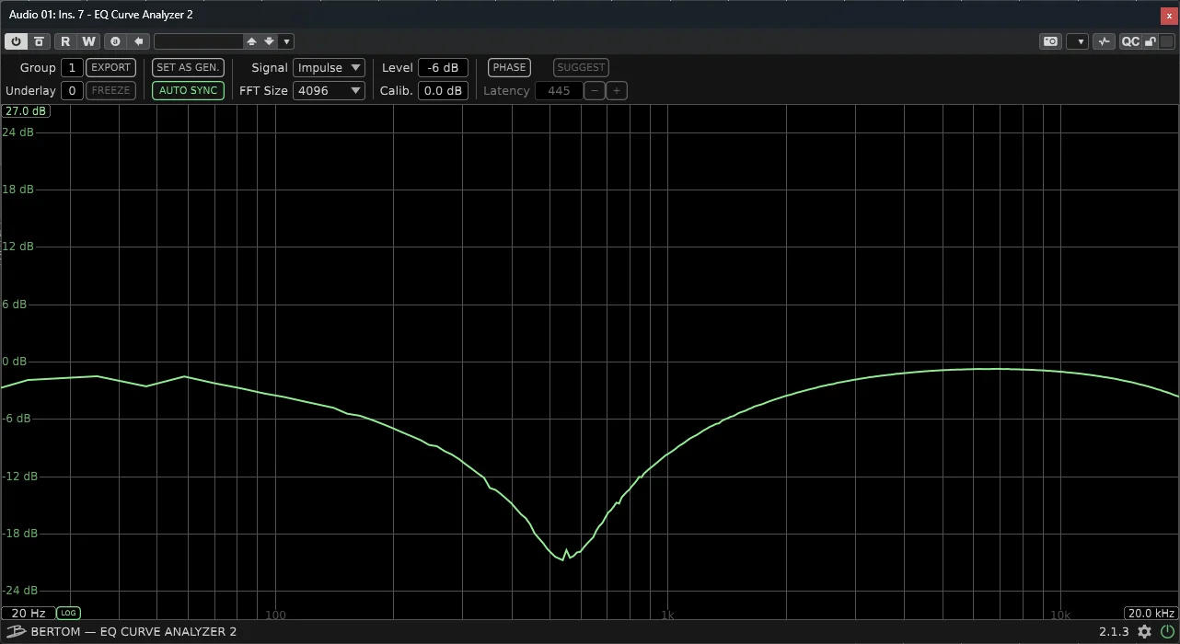Screen dimensions: 1180x644
Task: Click the A/B settings switch icon
Action: point(115,41)
